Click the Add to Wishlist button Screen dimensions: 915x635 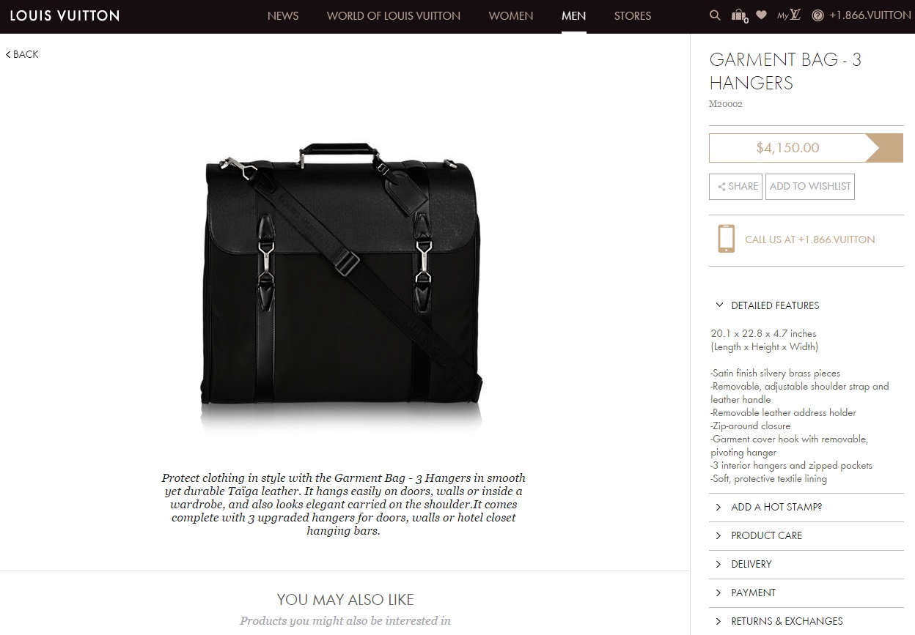pos(810,186)
